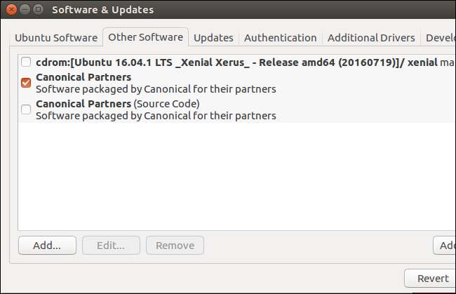Screen dimensions: 456x294
Task: Uncheck the checked Canonical Partners checkbox
Action: (26, 83)
